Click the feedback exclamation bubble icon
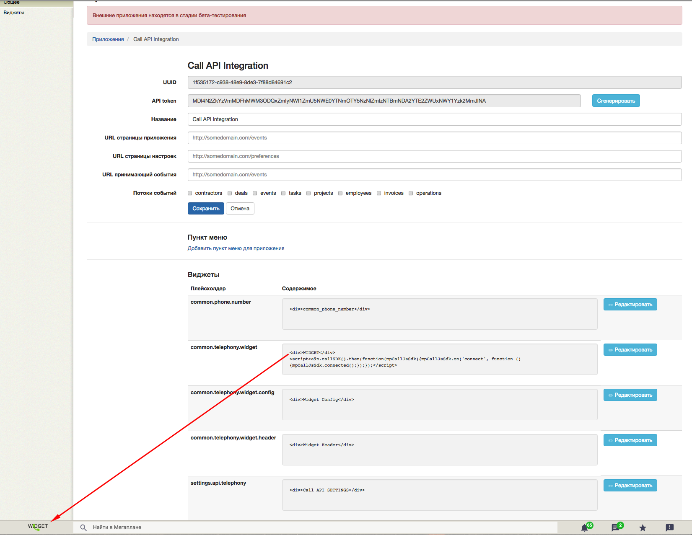Image resolution: width=692 pixels, height=535 pixels. (x=670, y=528)
